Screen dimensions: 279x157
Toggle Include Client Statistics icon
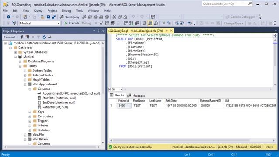(137, 23)
